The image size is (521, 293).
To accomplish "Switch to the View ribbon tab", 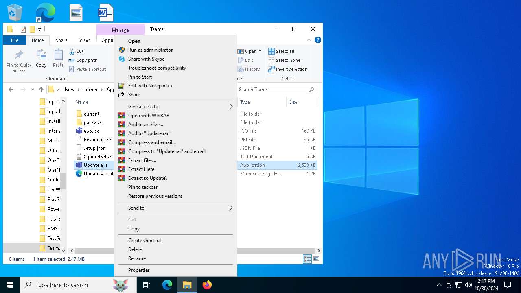I will (84, 40).
